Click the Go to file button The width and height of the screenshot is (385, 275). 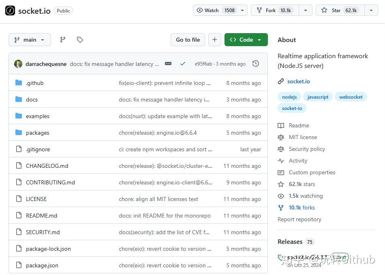tap(188, 40)
